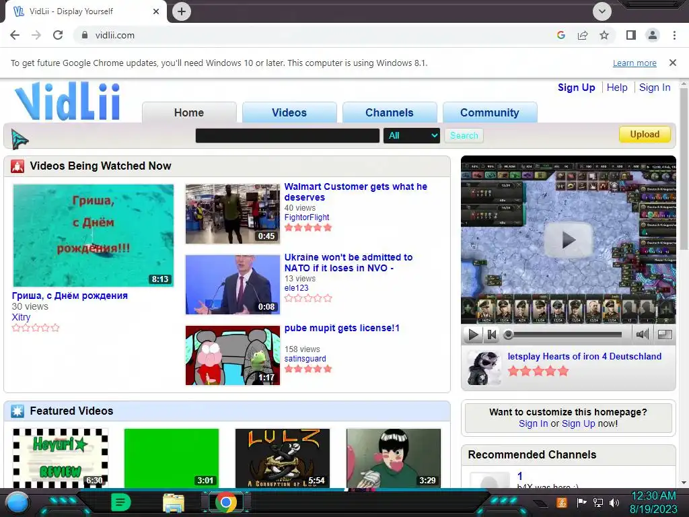Viewport: 689px width, 517px height.
Task: Open the Windows Start orb
Action: (x=17, y=502)
